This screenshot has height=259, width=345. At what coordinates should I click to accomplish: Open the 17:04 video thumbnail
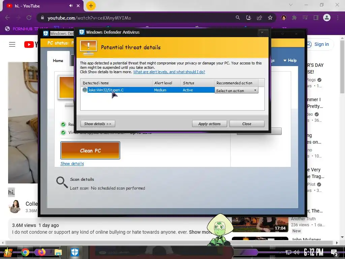click(x=260, y=225)
